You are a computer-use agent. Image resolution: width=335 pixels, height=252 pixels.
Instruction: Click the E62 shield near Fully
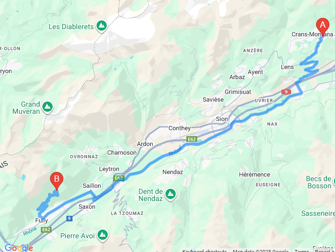coord(46,230)
